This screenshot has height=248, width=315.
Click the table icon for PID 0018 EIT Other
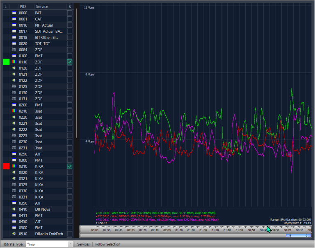(14, 38)
